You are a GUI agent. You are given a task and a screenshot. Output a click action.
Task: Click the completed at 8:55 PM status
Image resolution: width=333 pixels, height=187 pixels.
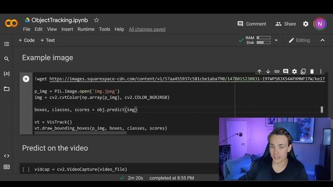click(172, 178)
